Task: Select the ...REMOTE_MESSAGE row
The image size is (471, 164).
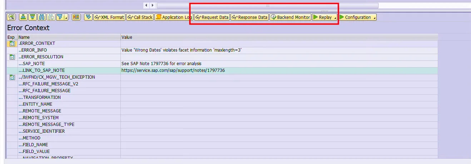Action: coord(222,111)
